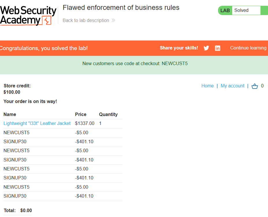
Task: Open the shopping basket icon
Action: [254, 86]
